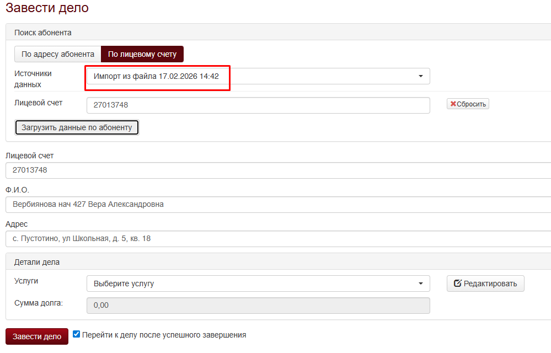This screenshot has width=551, height=353.
Task: Expand the Выберите услугу dropdown
Action: point(258,284)
